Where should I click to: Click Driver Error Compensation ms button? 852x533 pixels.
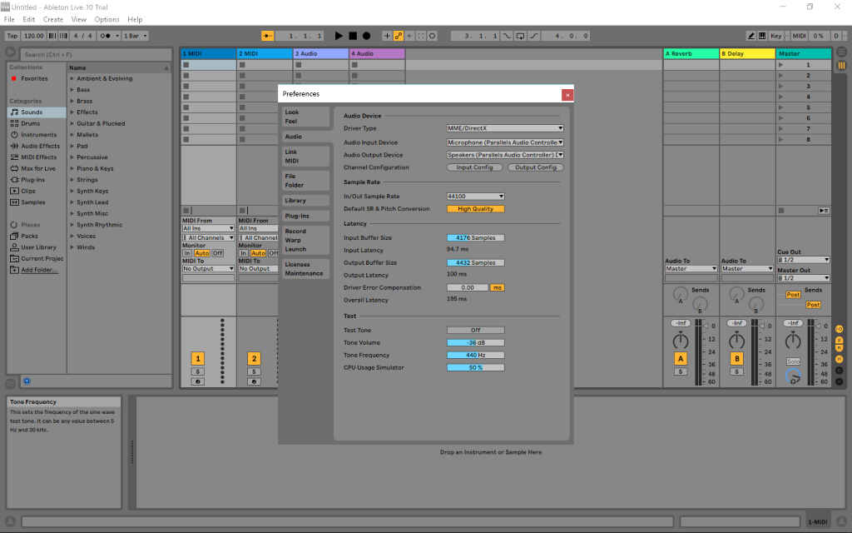pos(498,287)
